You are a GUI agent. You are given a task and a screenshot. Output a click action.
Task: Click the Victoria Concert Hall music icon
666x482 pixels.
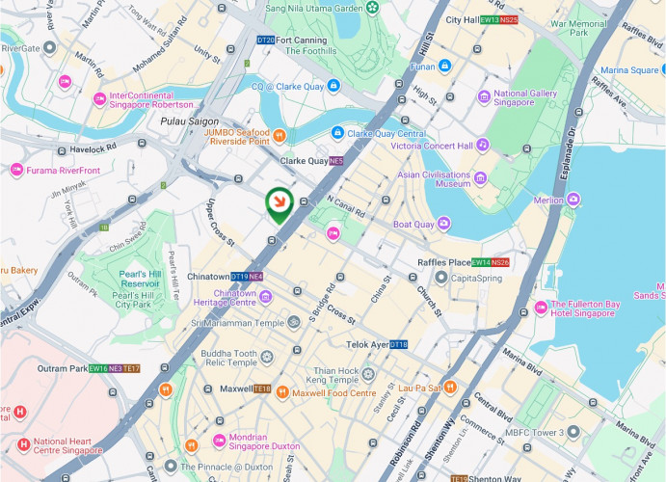483,146
